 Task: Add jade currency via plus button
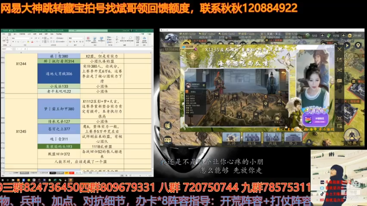tap(323, 36)
